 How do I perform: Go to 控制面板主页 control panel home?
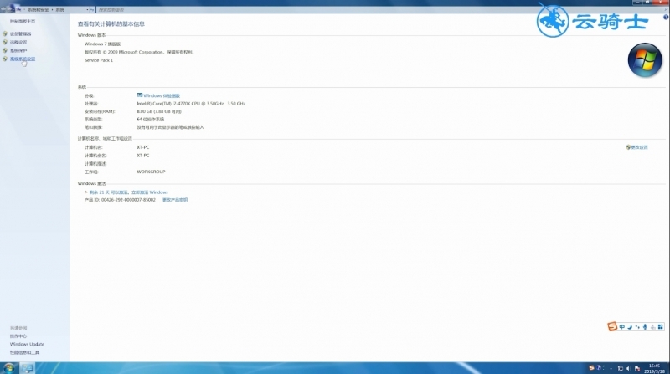coord(23,22)
